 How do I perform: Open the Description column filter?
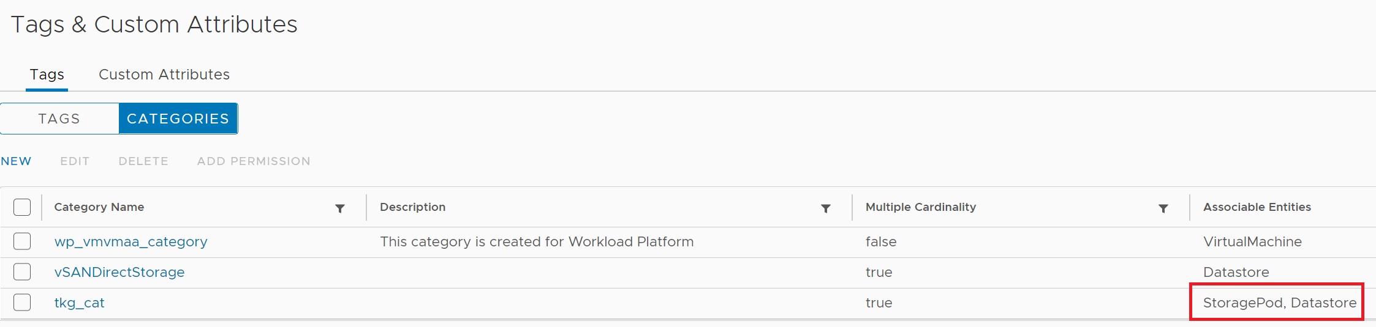point(826,208)
